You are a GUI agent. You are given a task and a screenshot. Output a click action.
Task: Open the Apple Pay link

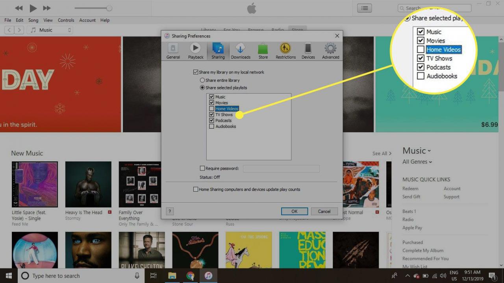pos(412,228)
